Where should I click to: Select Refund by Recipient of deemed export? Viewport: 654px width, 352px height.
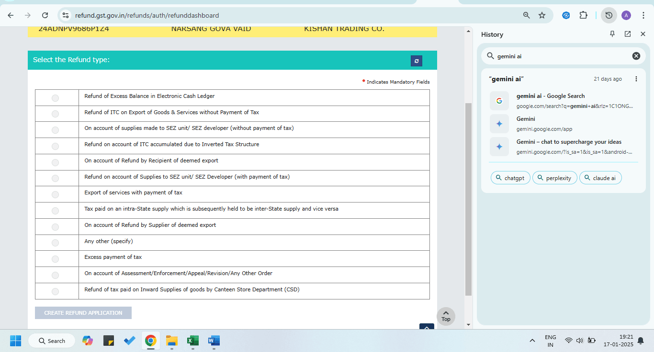55,162
